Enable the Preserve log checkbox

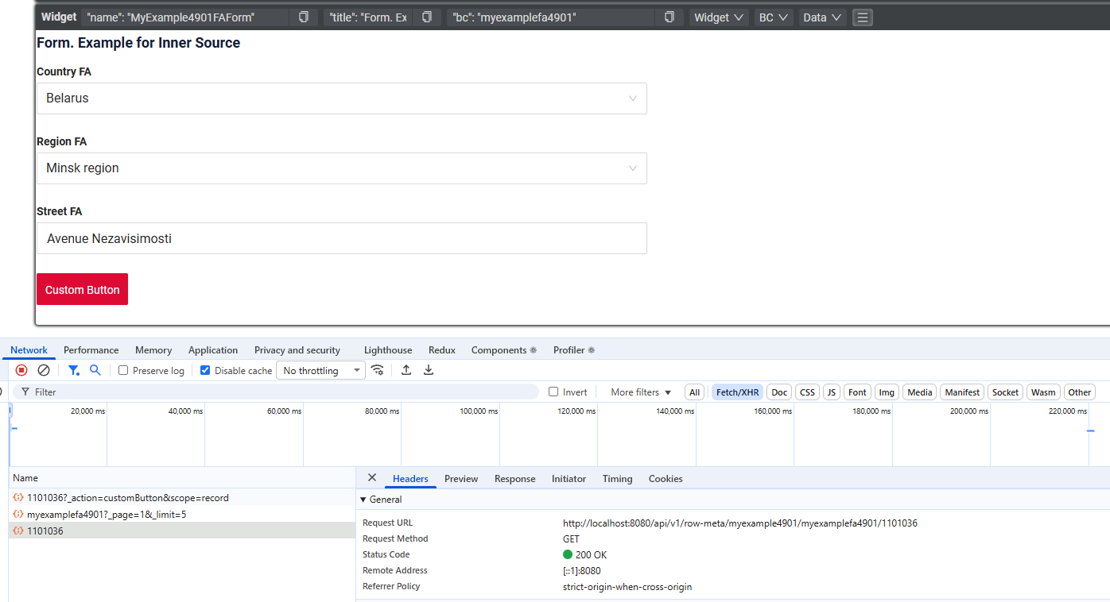point(123,371)
